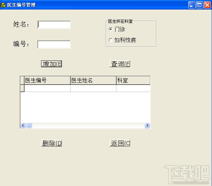This screenshot has height=186, width=212.
Task: Select the 妇科性病 radio button
Action: [111, 40]
